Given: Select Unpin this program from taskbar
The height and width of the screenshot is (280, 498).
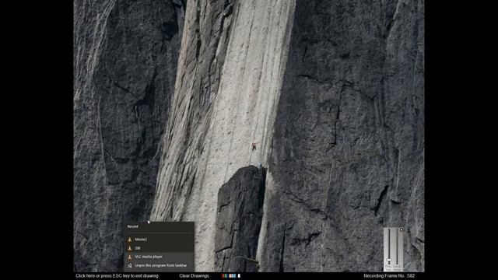Looking at the screenshot, I should tap(159, 265).
